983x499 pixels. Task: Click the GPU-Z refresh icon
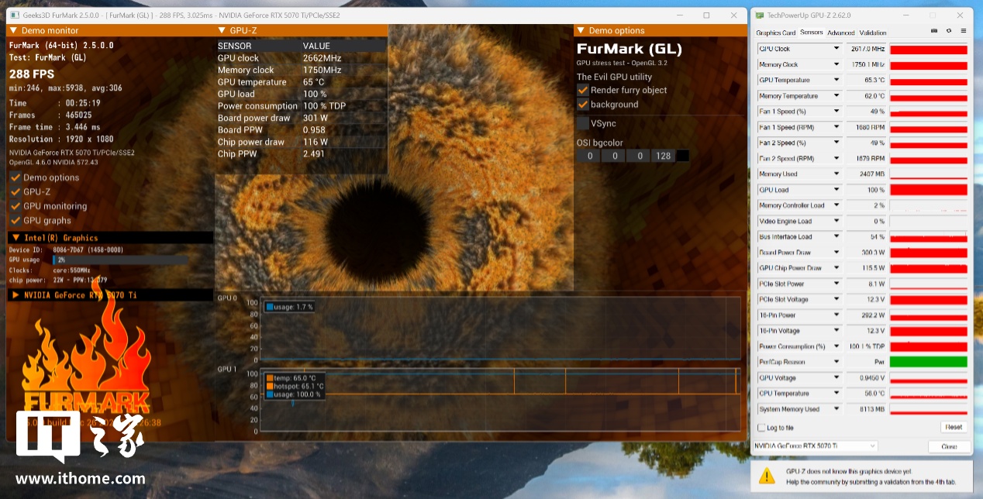click(x=948, y=31)
